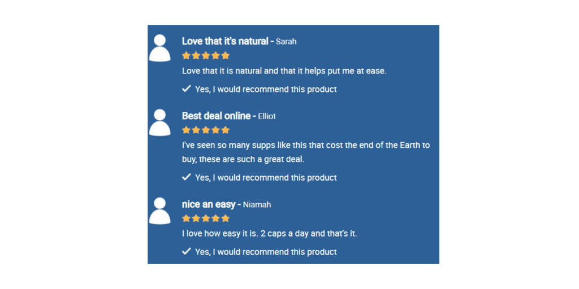
Task: Click checkmark icon in Sarah's recommendation
Action: tap(187, 89)
